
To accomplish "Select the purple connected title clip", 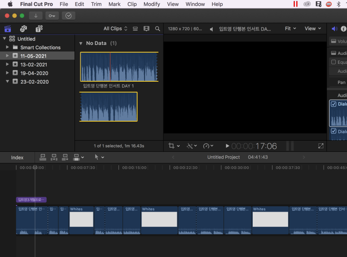I will click(x=31, y=199).
